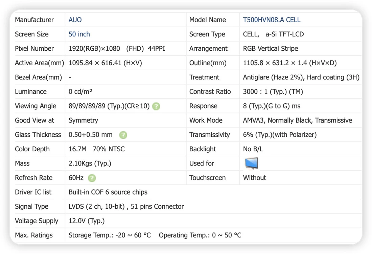Click the LVDS signal type description
372x254 pixels.
tap(126, 207)
